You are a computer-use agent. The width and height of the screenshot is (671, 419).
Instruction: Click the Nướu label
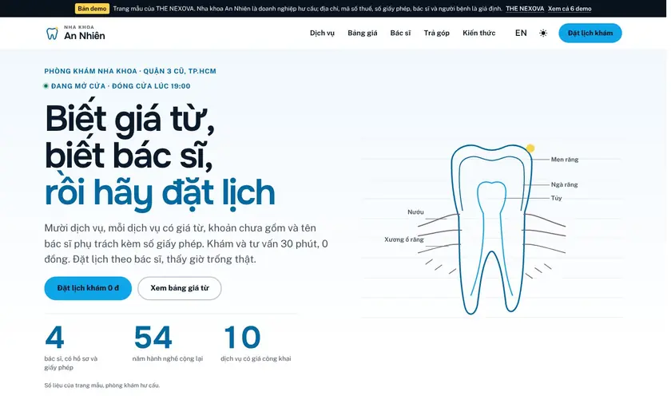pyautogui.click(x=415, y=212)
